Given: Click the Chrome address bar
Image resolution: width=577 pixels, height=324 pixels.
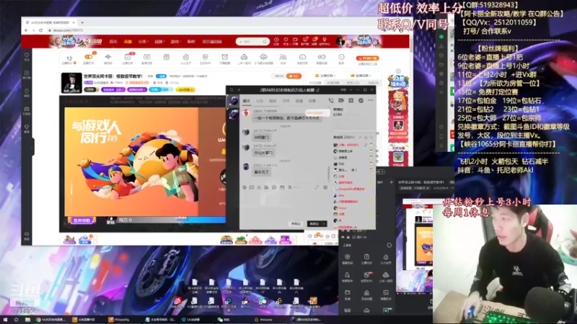Looking at the screenshot, I should tap(221, 30).
